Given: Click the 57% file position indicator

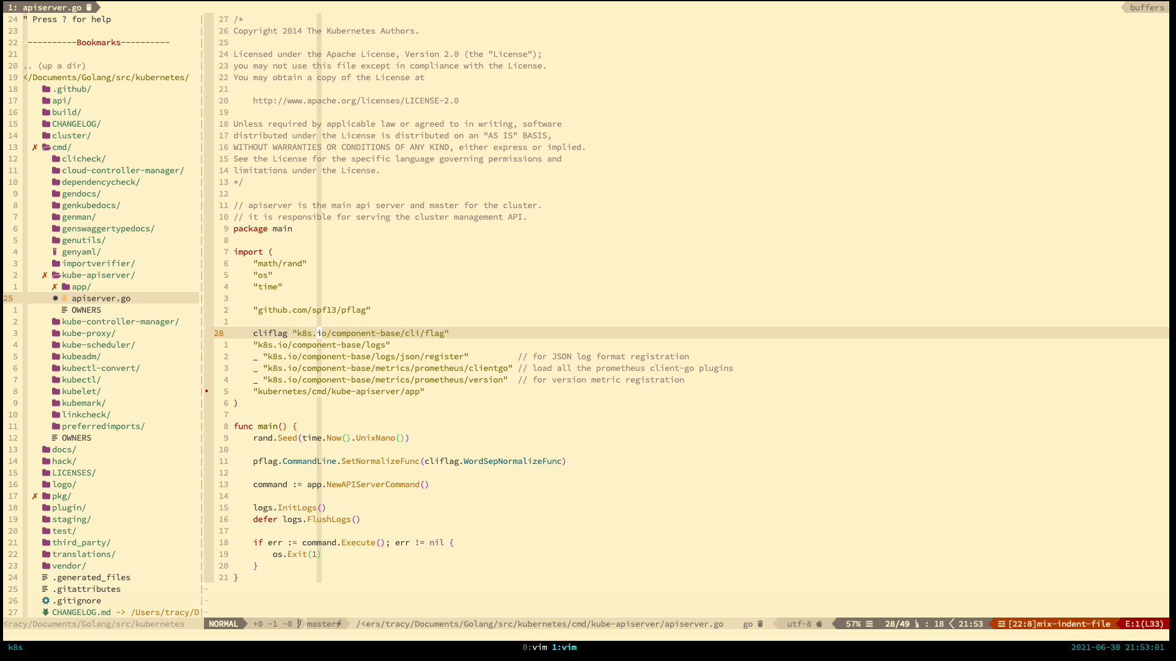Looking at the screenshot, I should 853,624.
